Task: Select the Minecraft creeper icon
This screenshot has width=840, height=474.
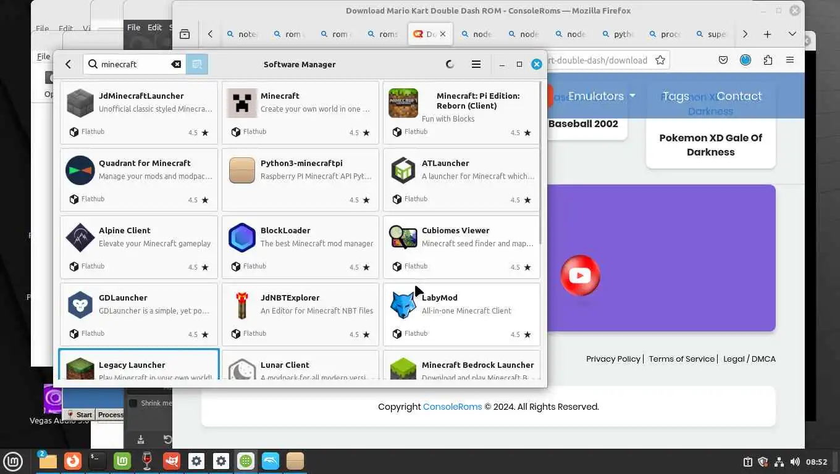Action: coord(242,103)
